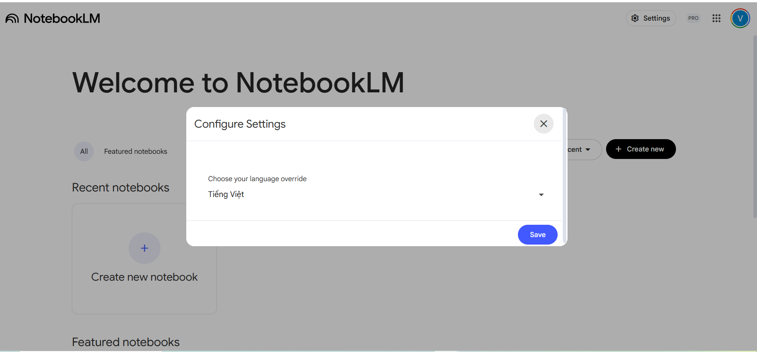The image size is (757, 352).
Task: Click the NotebookLM logo icon
Action: click(x=12, y=18)
